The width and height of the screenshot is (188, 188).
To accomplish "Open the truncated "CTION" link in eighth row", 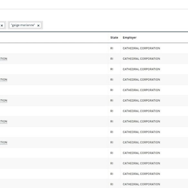I will click(x=4, y=121).
